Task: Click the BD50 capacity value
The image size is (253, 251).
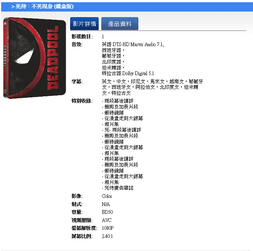Action: coord(107,212)
